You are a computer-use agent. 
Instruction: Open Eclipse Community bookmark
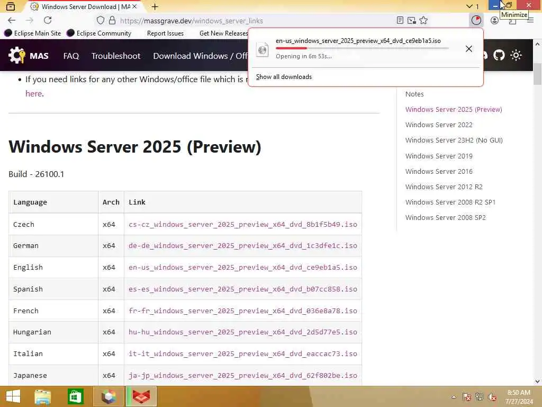(99, 33)
